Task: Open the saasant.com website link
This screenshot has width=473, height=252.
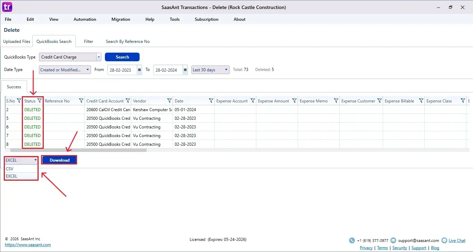Action: (28, 245)
